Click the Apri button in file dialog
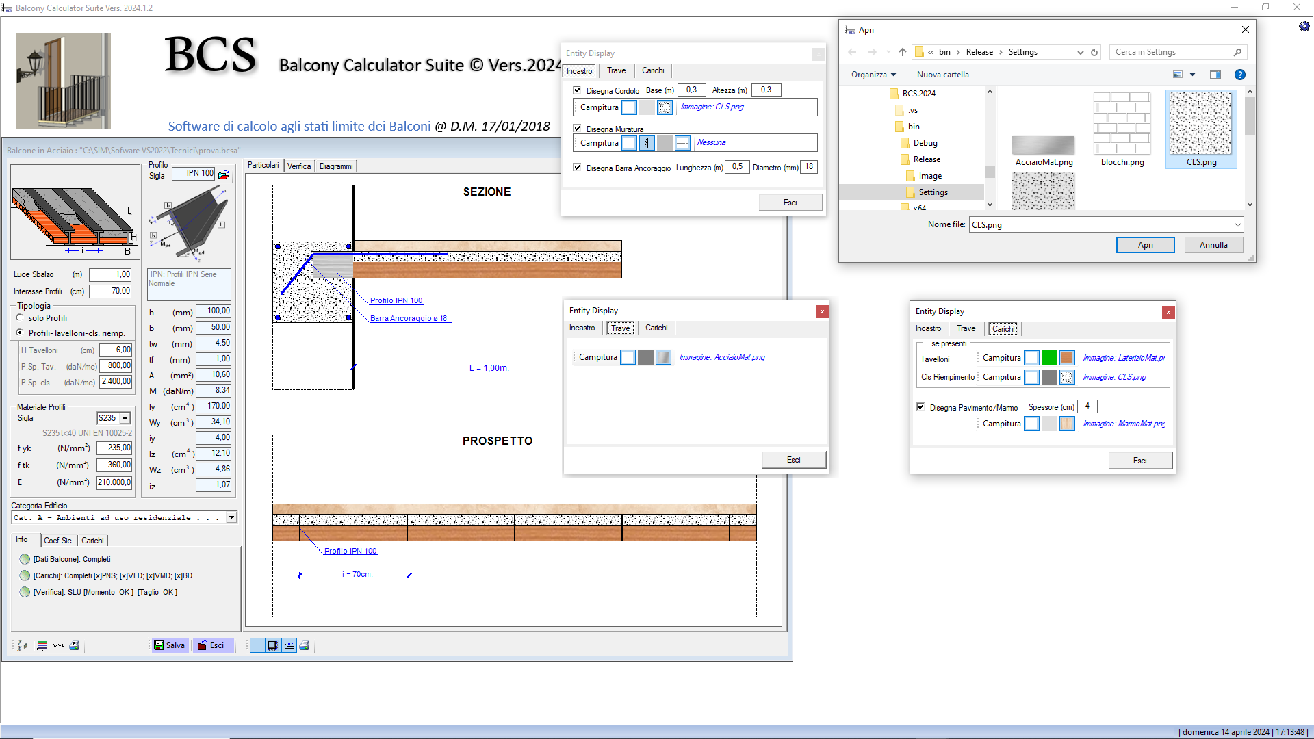Viewport: 1314px width, 739px height. [1145, 245]
